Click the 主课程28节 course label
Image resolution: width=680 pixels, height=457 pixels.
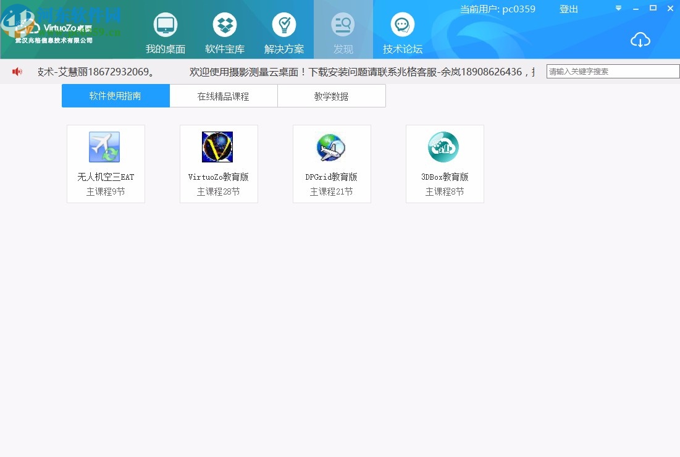point(219,191)
